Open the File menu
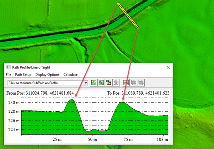The height and width of the screenshot is (149, 214). pyautogui.click(x=9, y=74)
